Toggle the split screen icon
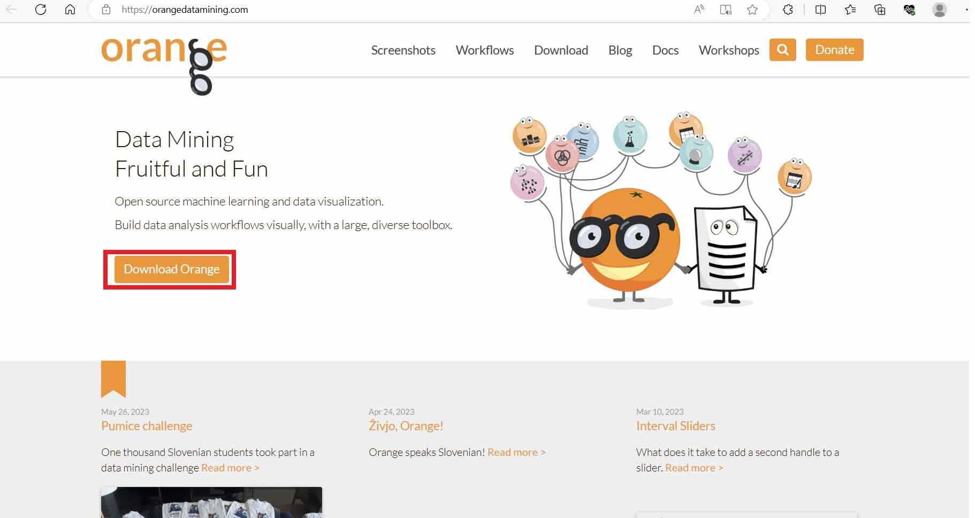Viewport: 975px width, 518px height. click(820, 10)
